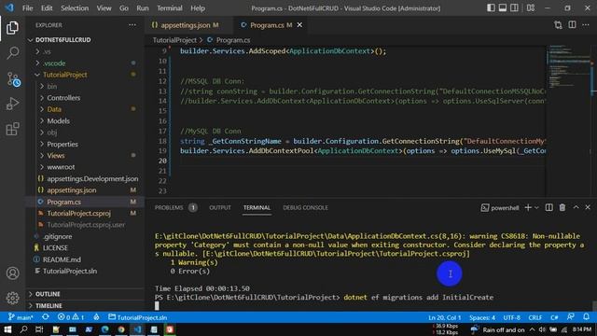Open Run and Debug view
This screenshot has width=597, height=336.
[12, 104]
